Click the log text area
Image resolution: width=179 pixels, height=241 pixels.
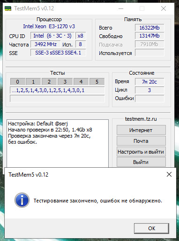point(58,143)
